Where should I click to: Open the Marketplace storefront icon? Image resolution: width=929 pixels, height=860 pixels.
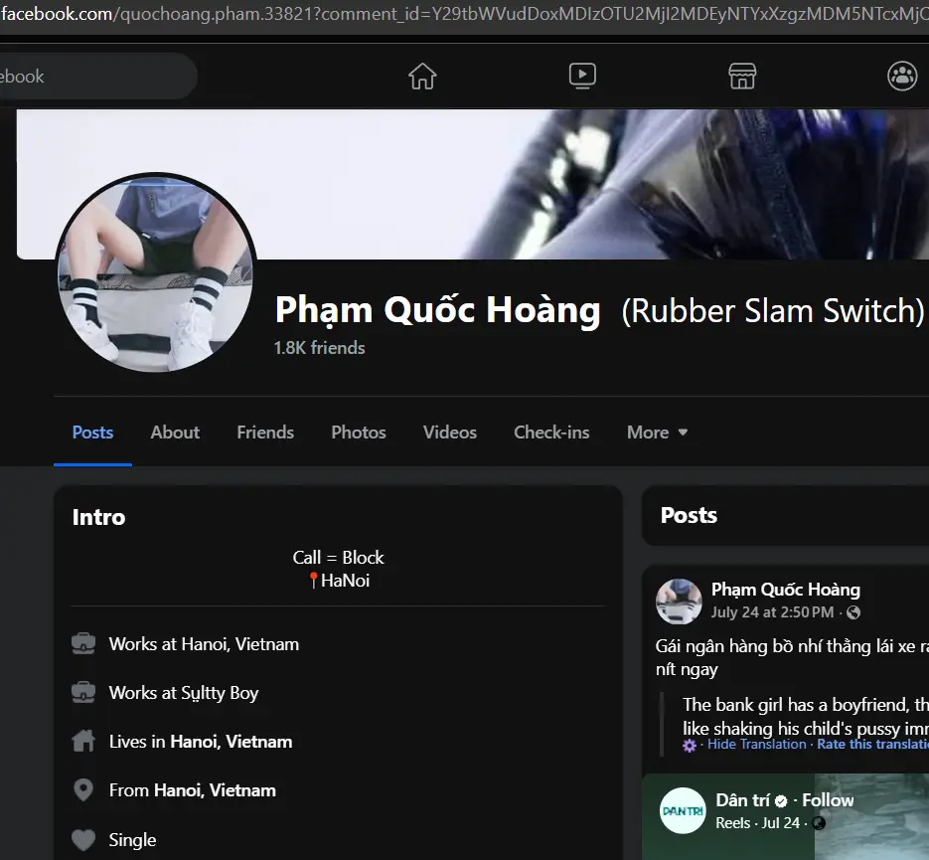[x=742, y=76]
